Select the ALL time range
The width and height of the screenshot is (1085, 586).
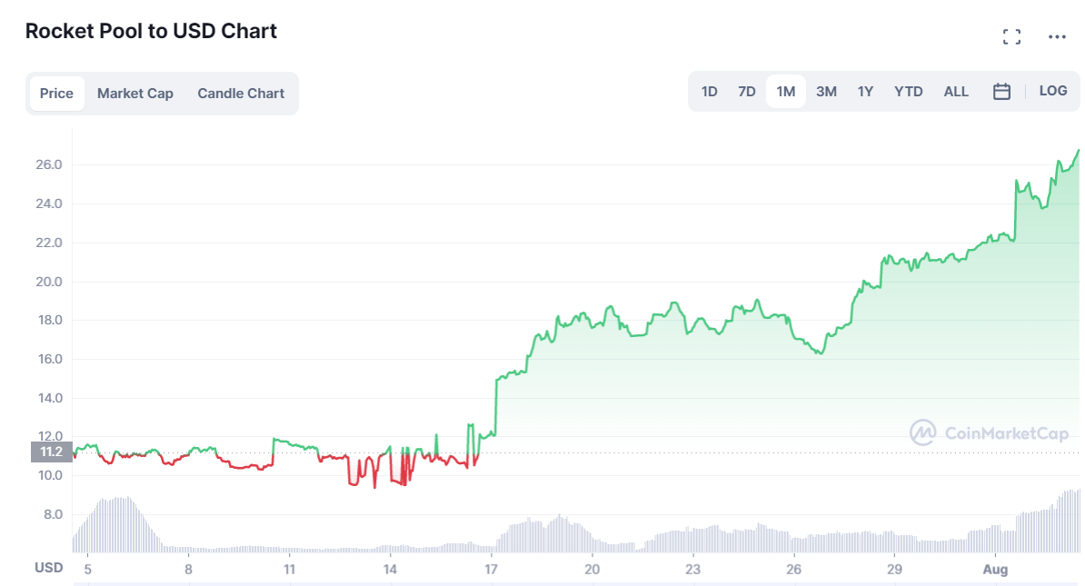(x=956, y=92)
